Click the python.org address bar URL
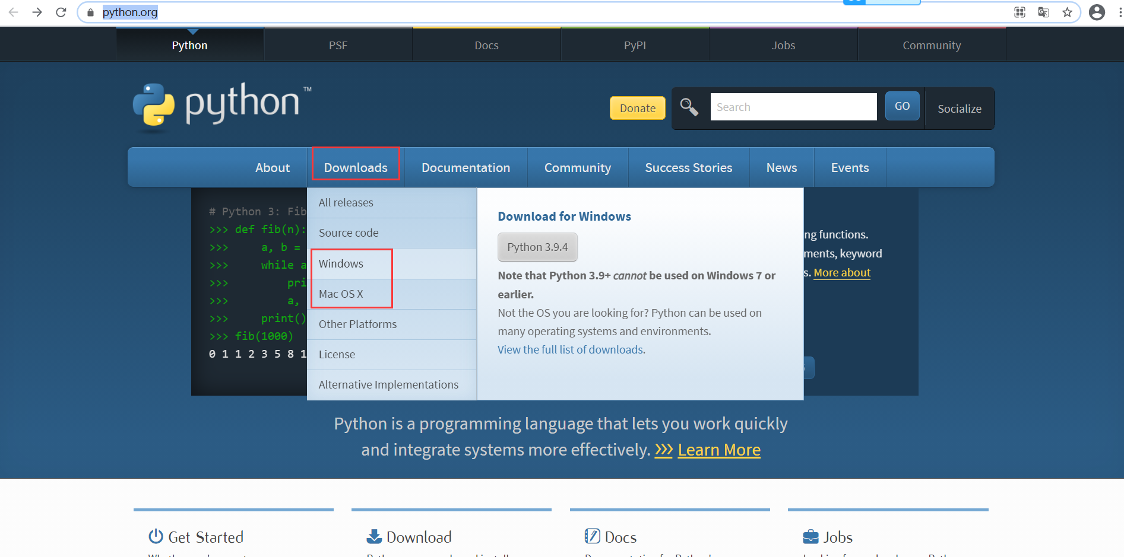 (x=130, y=12)
